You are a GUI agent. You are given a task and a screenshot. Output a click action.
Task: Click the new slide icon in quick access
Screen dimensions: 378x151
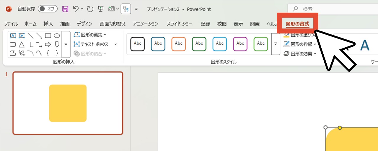click(111, 9)
